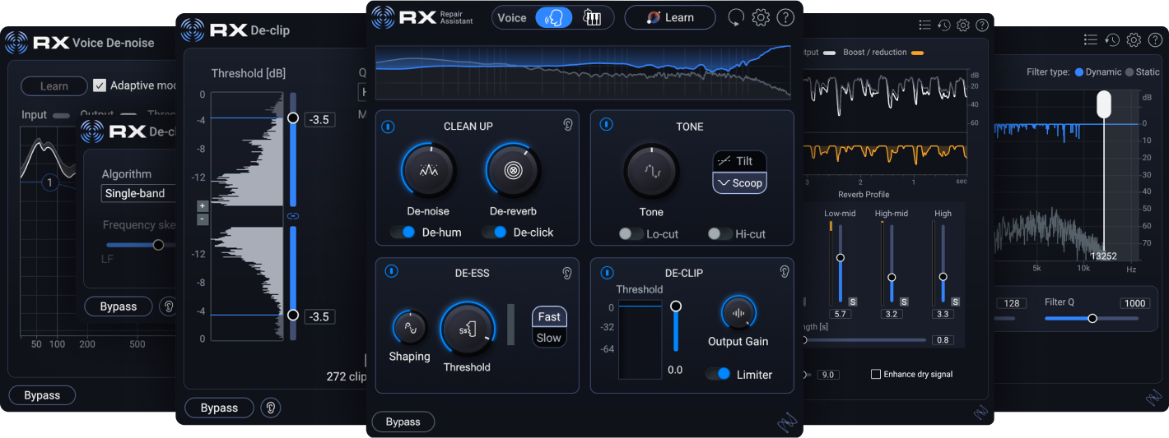The height and width of the screenshot is (438, 1169).
Task: Select Slow de-ess mode
Action: click(549, 338)
